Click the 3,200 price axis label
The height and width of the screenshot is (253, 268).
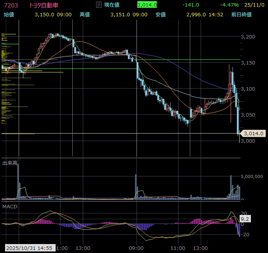pos(248,37)
